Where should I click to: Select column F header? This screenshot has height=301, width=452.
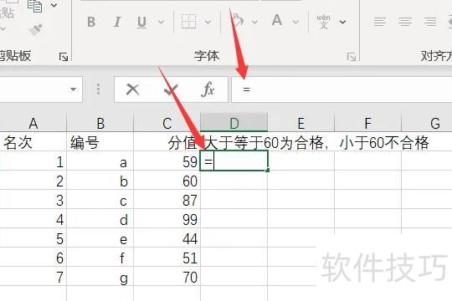[x=367, y=123]
